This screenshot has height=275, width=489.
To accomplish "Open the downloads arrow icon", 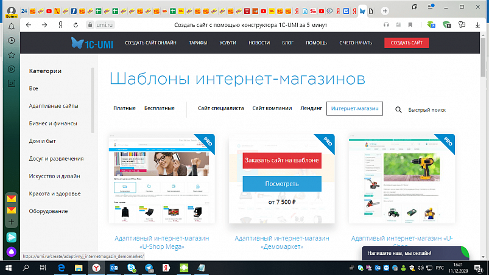I will click(477, 25).
